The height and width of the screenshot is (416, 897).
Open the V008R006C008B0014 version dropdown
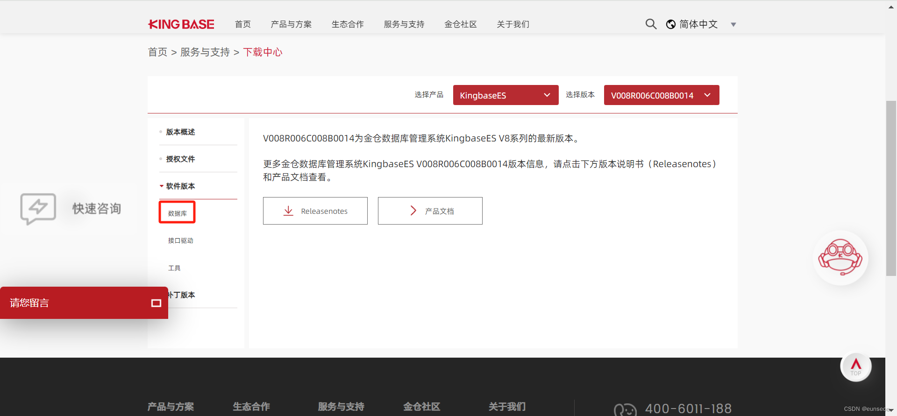tap(662, 95)
